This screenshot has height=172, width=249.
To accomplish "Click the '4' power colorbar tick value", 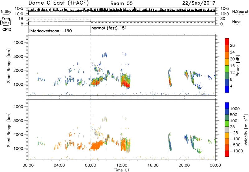I will [231, 86].
